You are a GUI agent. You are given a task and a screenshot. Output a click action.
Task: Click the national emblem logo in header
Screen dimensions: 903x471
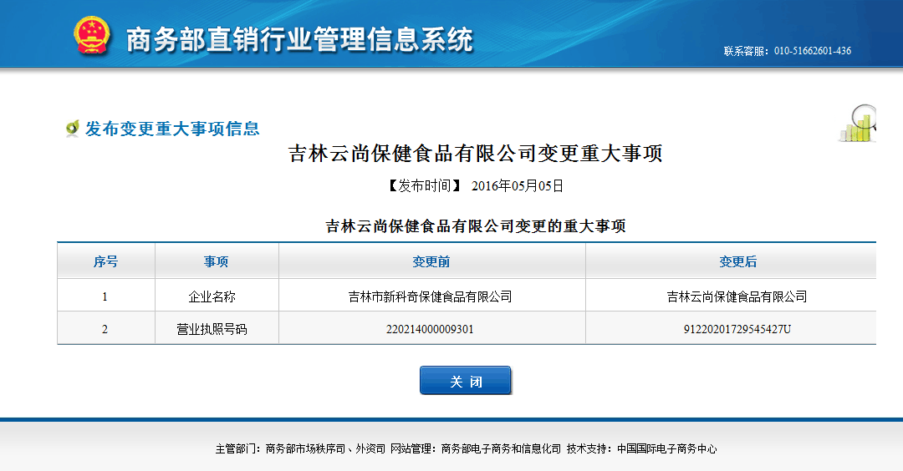(91, 37)
